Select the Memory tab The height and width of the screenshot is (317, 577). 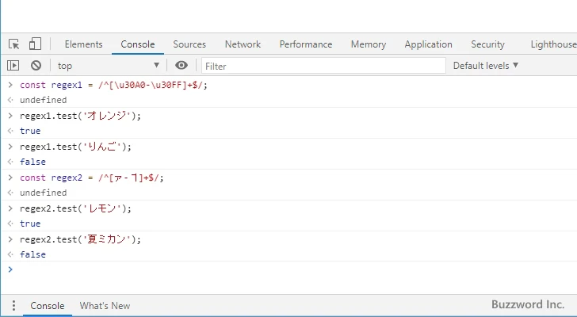[369, 44]
